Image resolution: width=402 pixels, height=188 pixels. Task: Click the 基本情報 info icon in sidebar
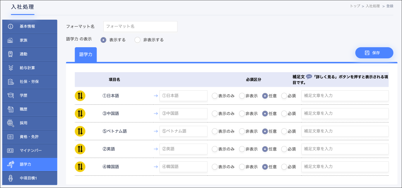11,26
